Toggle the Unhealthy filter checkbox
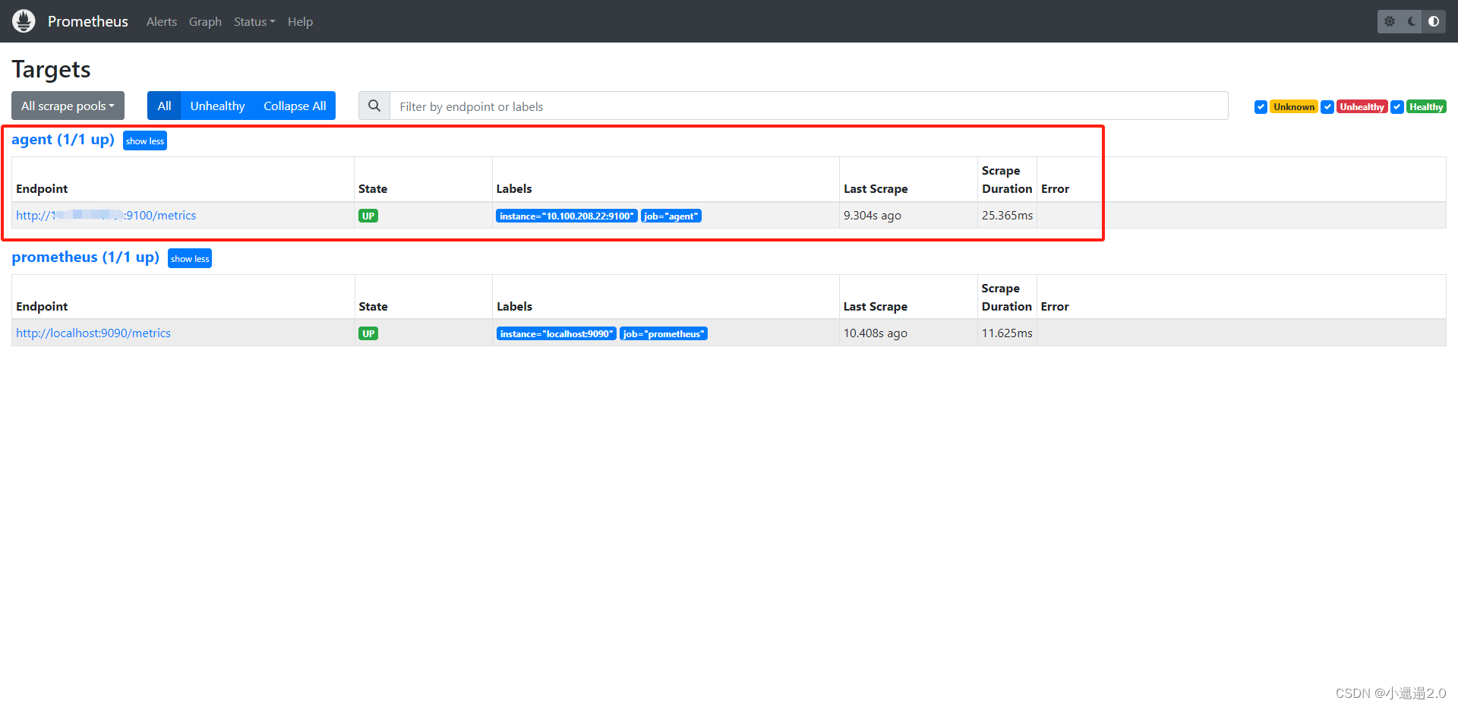1458x707 pixels. pyautogui.click(x=1327, y=107)
